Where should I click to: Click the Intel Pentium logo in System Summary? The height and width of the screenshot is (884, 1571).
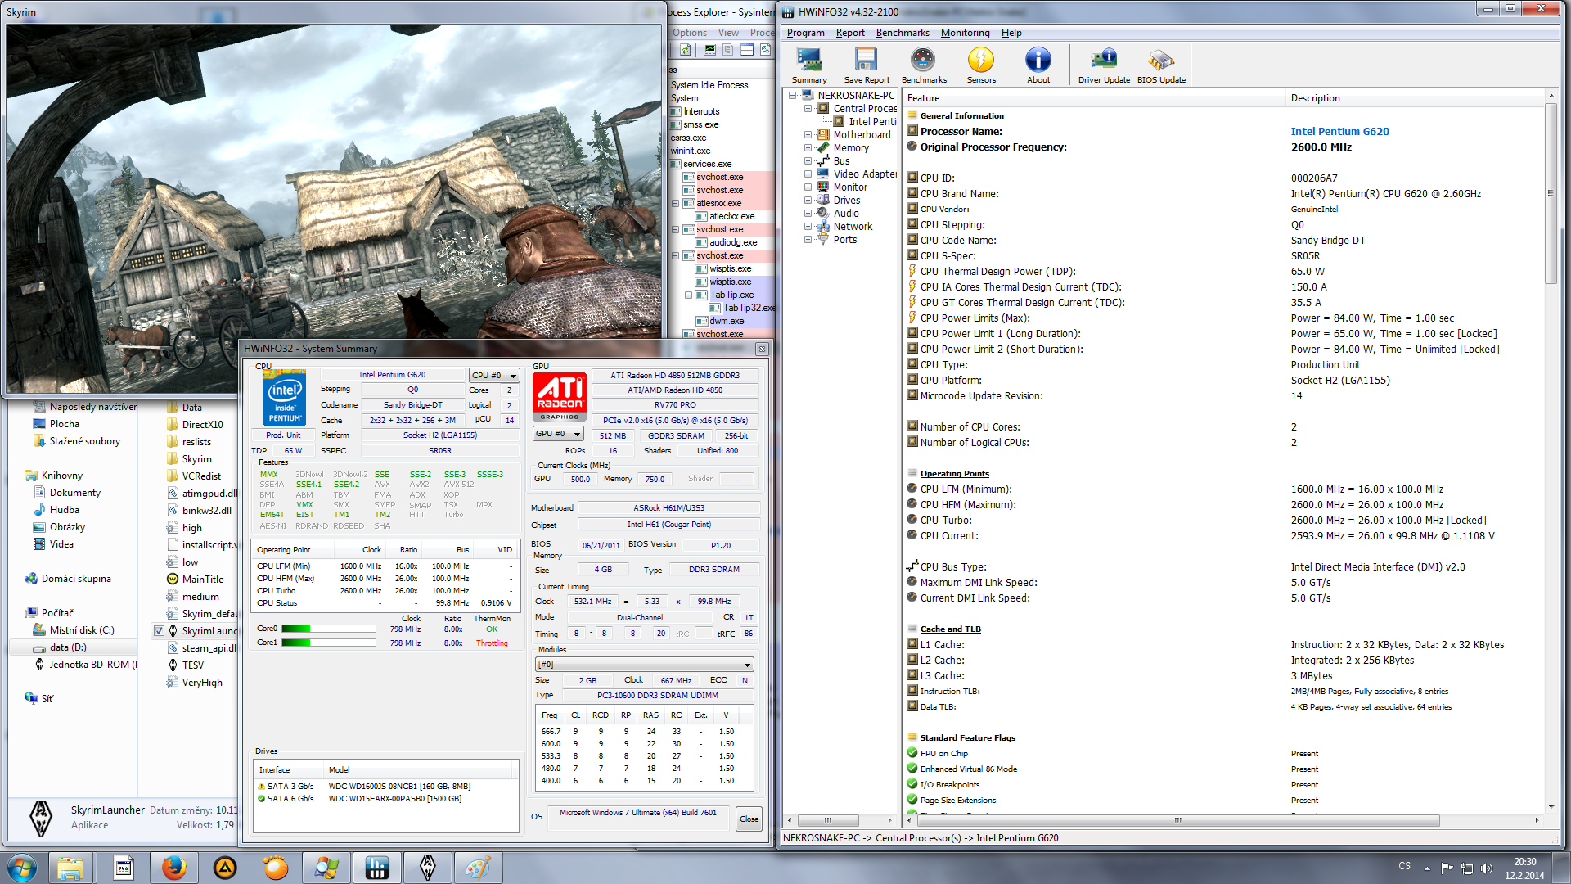(285, 398)
